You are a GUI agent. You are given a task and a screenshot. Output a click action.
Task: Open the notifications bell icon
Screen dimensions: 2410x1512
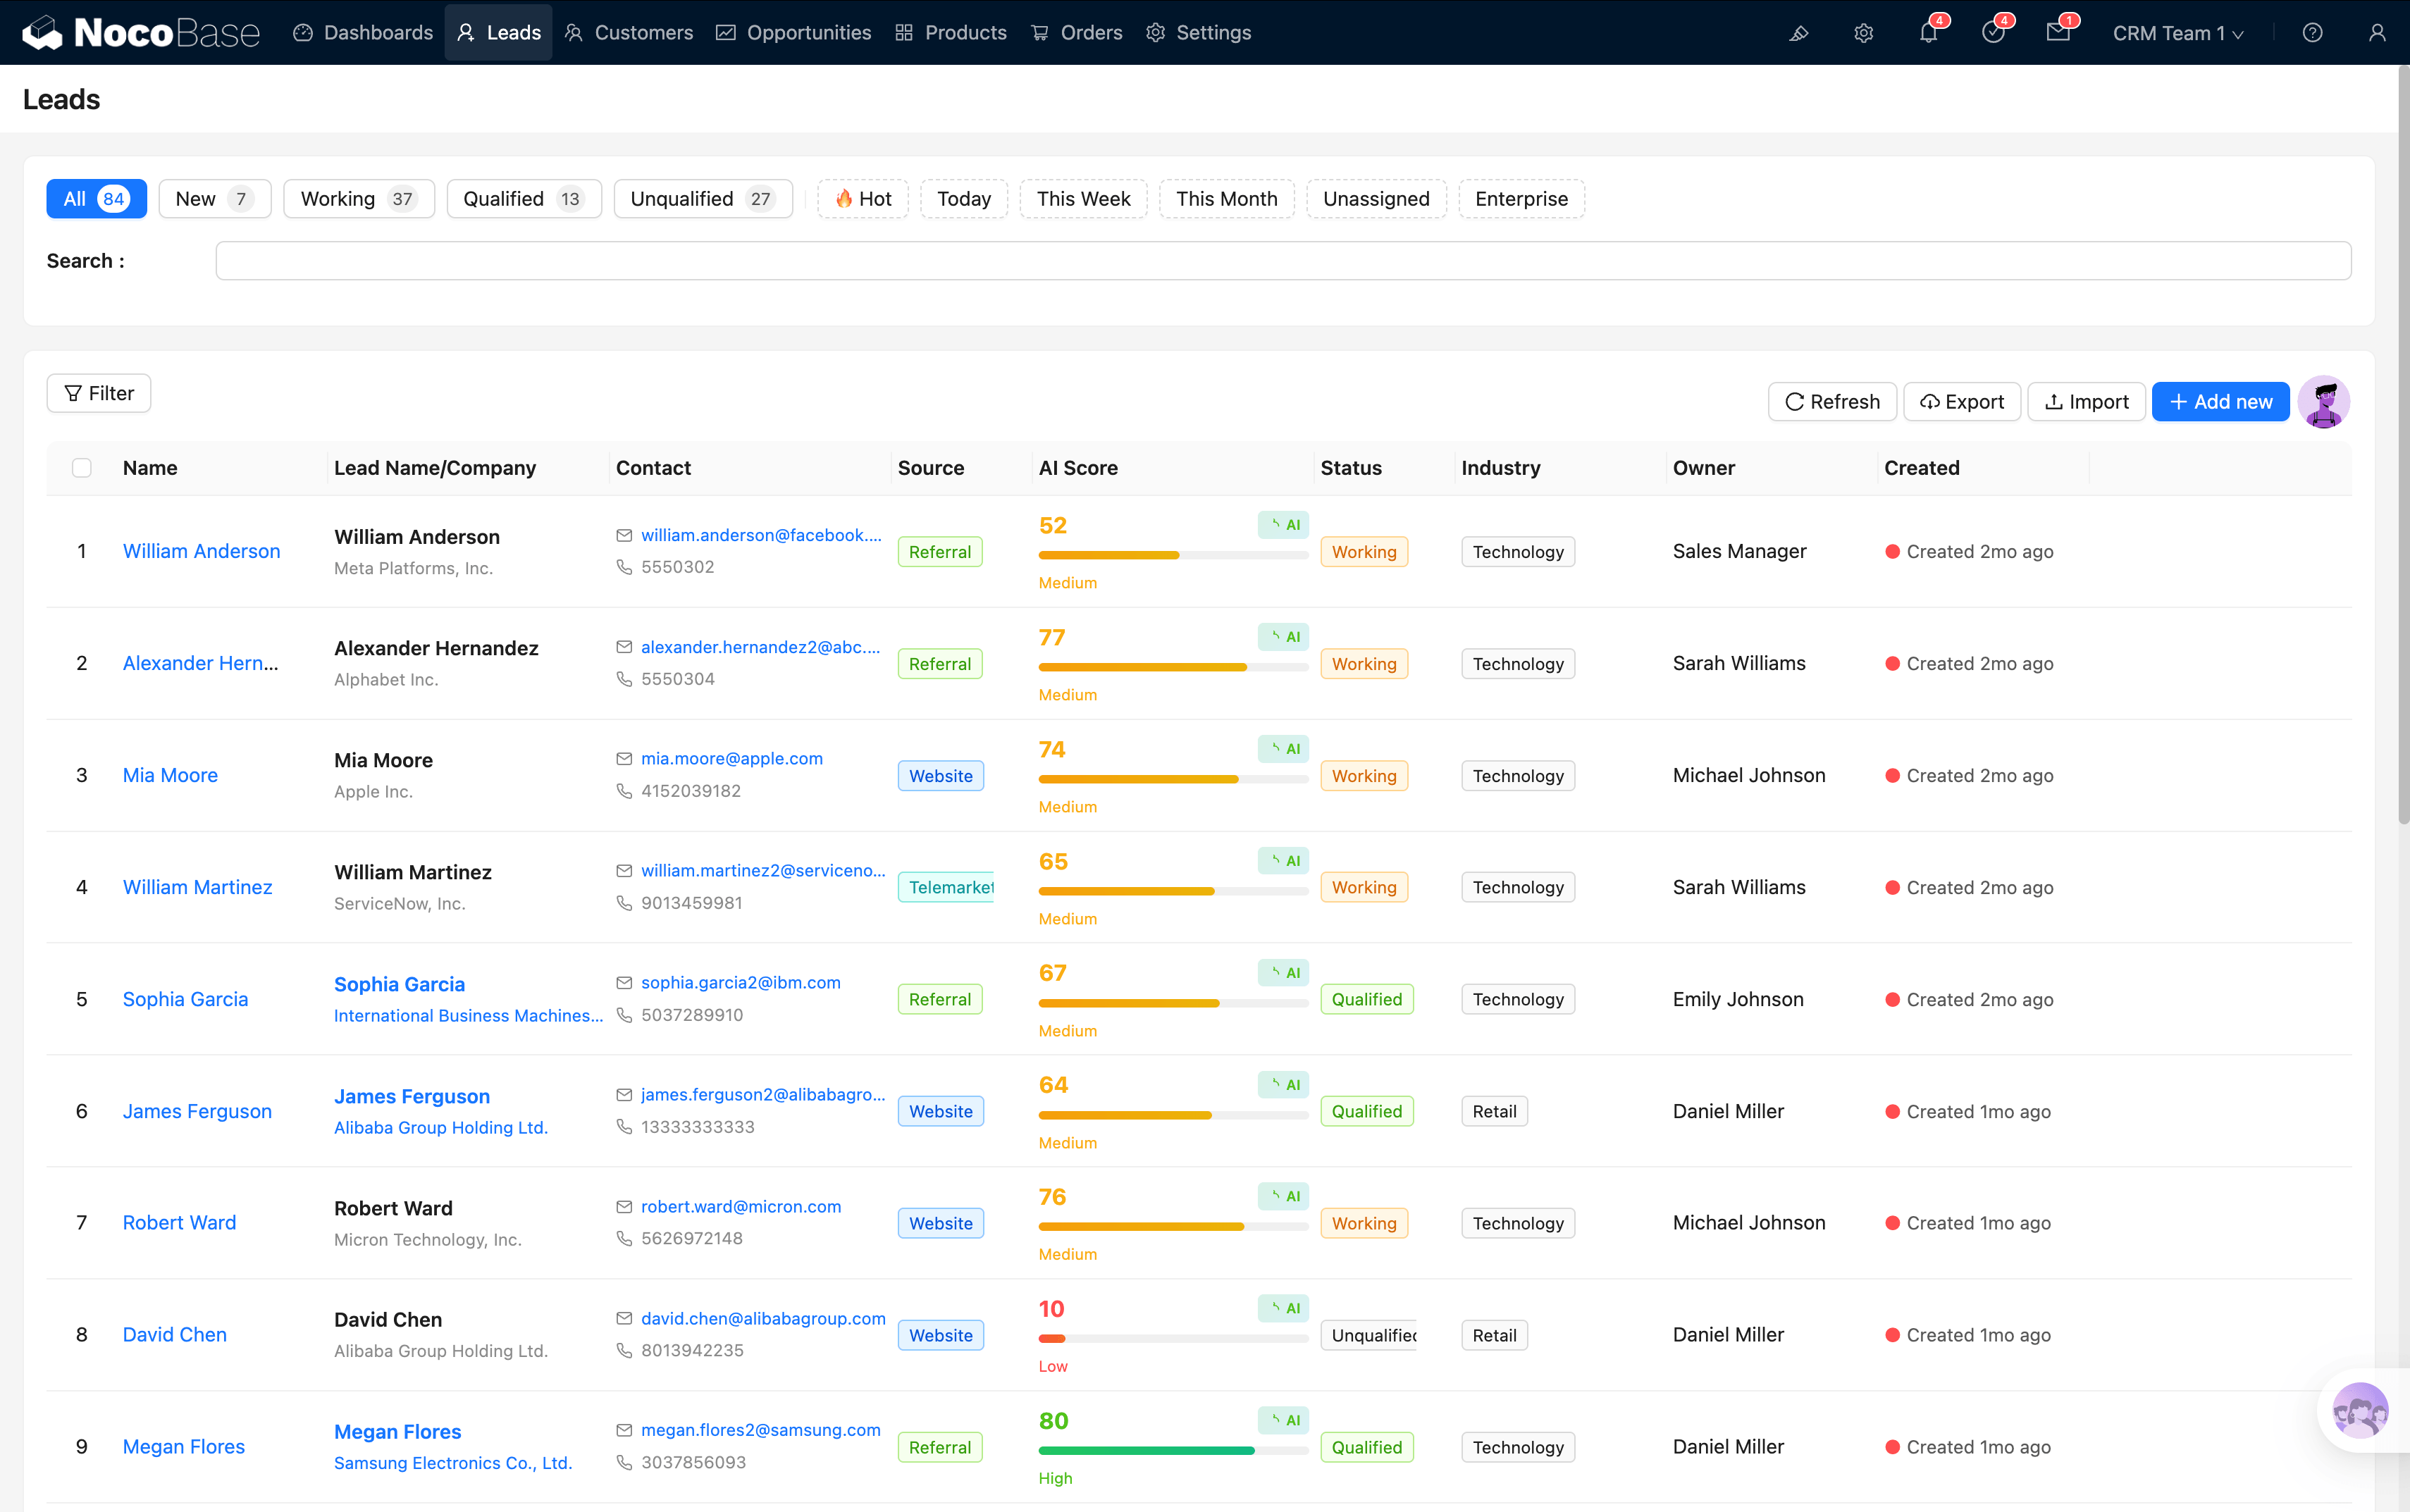1928,33
